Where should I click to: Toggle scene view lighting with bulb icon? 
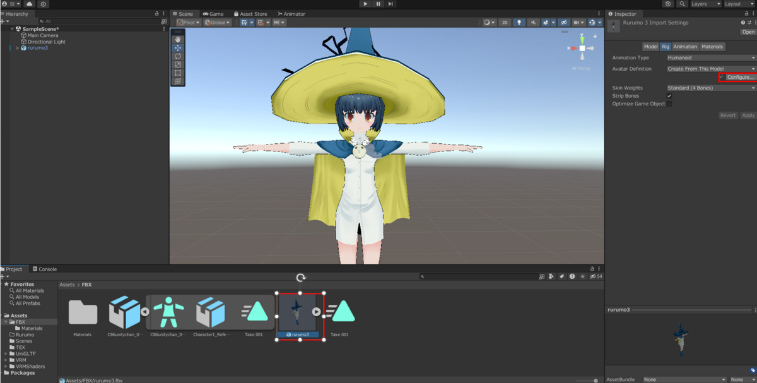point(519,22)
